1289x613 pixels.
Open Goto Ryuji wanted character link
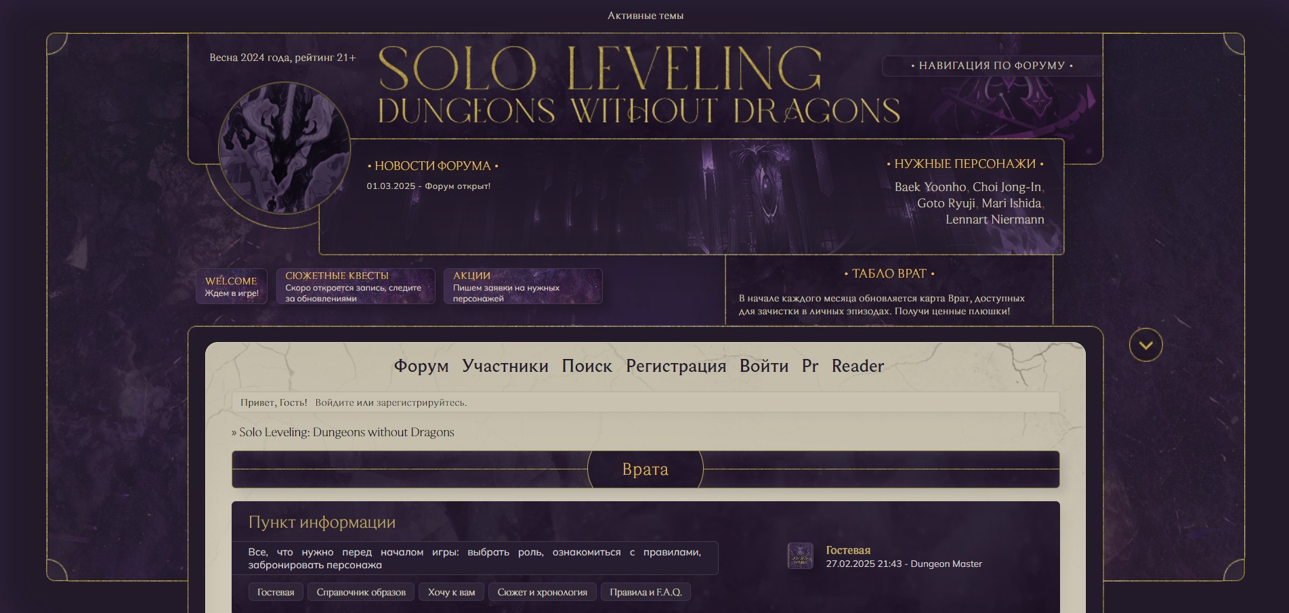point(946,203)
